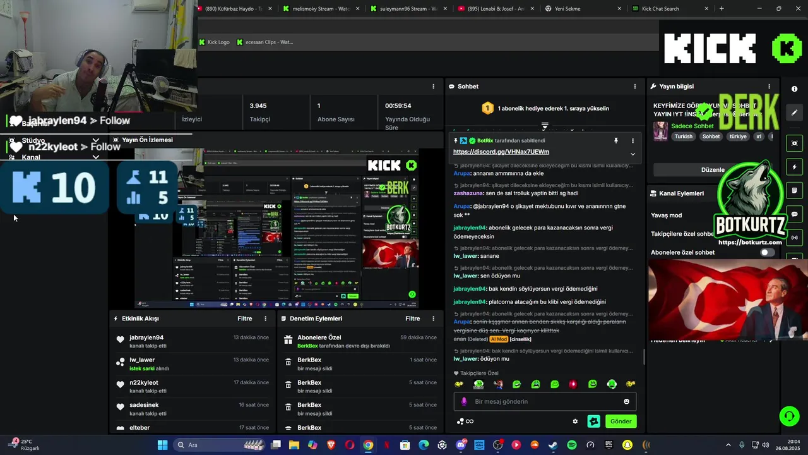Screen dimensions: 808x455
Task: Insert the red gem emote
Action: click(x=573, y=384)
